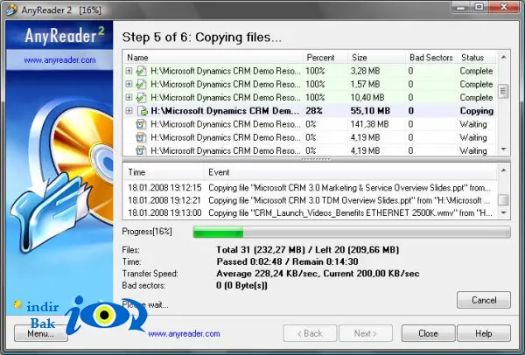Sort the file list by Percent column
Viewport: 525px width, 355px height.
pyautogui.click(x=325, y=58)
